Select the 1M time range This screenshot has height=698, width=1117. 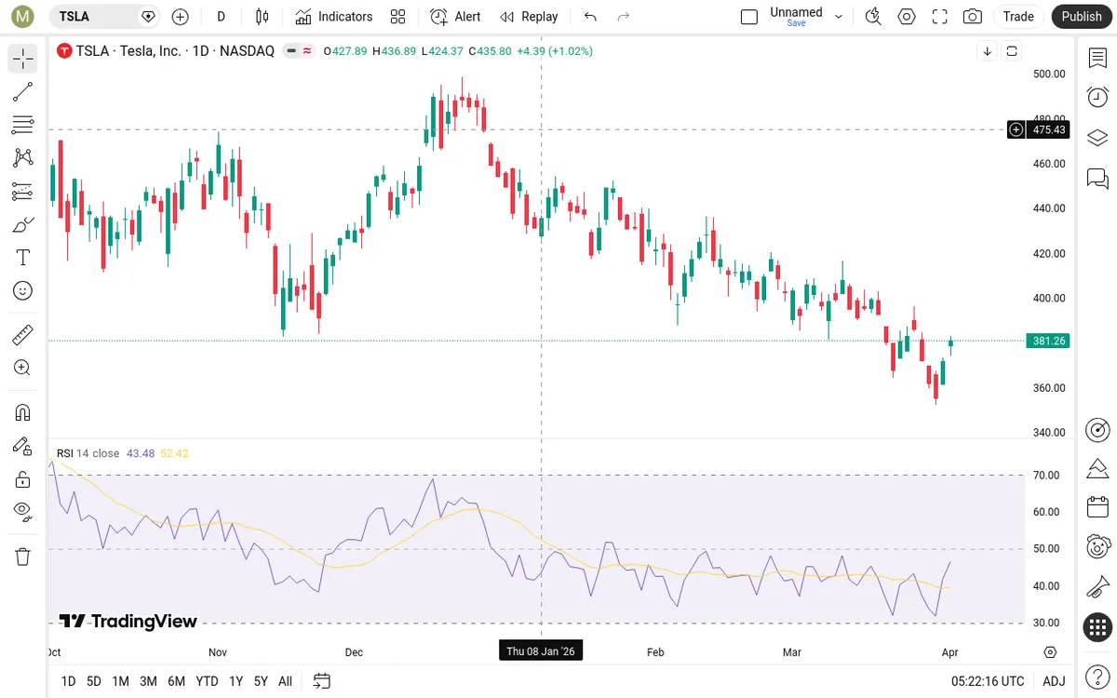pyautogui.click(x=120, y=681)
